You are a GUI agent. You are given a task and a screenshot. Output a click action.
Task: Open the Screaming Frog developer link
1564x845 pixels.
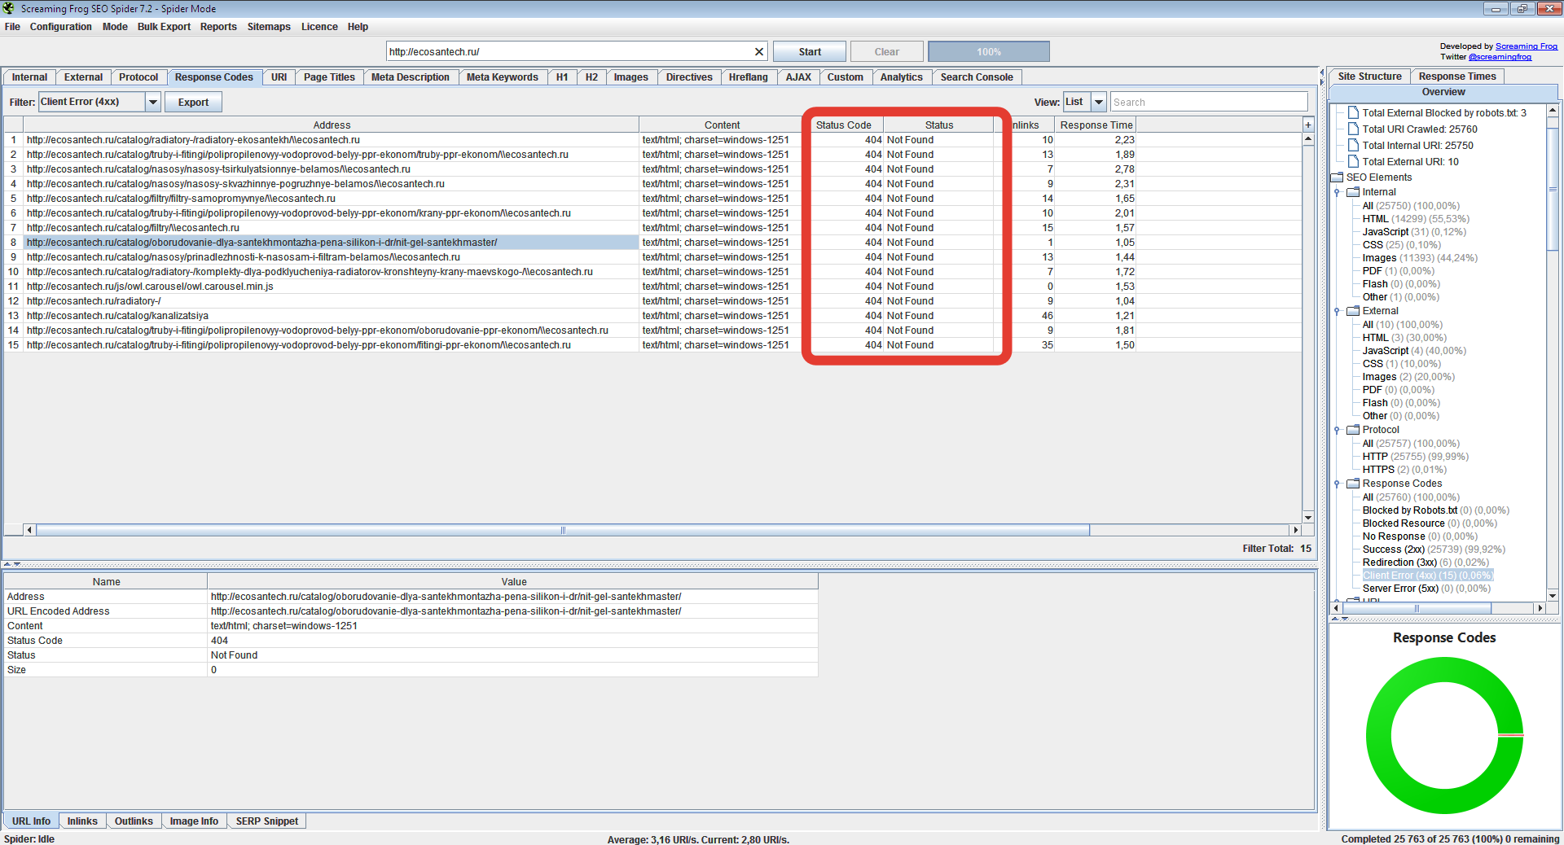click(x=1527, y=46)
